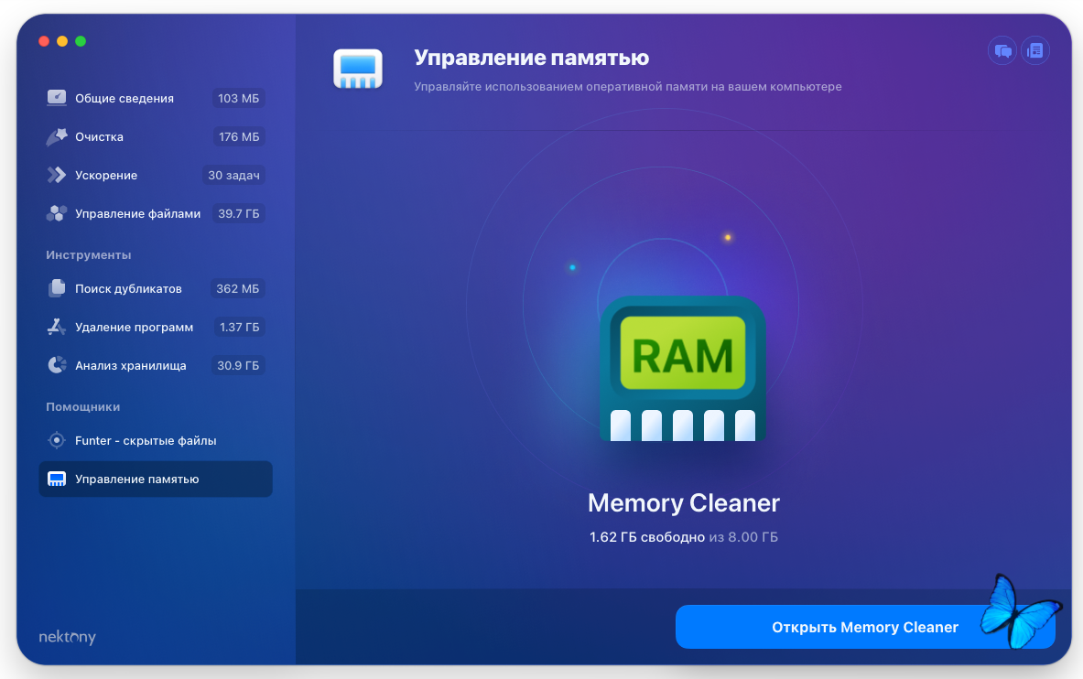Open Анализ хранилища tool
This screenshot has width=1083, height=679.
(156, 365)
